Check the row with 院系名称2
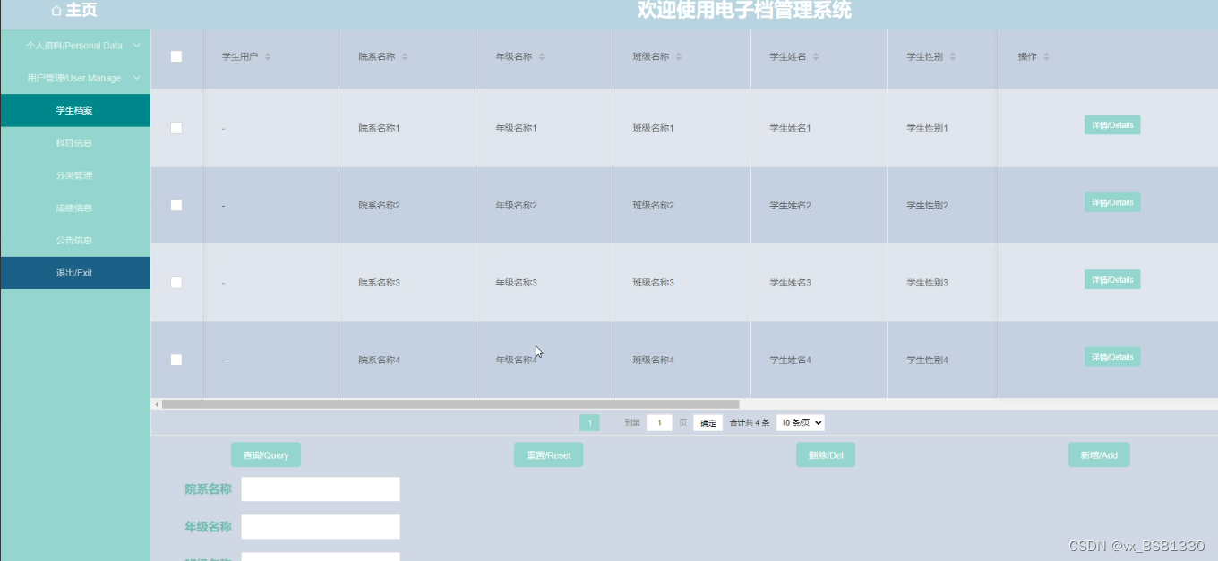 [176, 205]
